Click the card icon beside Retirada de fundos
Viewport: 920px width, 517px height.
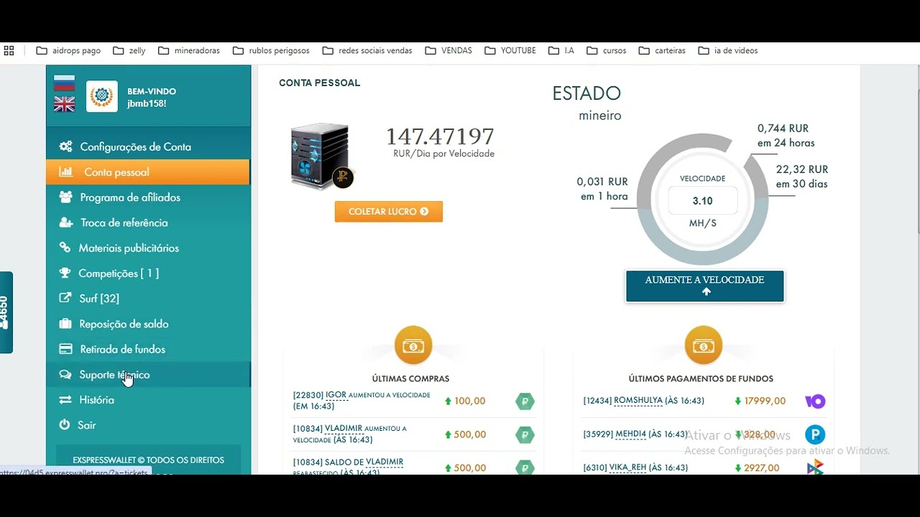click(65, 349)
